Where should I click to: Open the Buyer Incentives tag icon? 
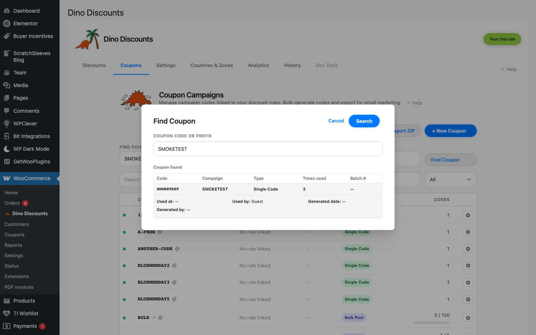7,36
